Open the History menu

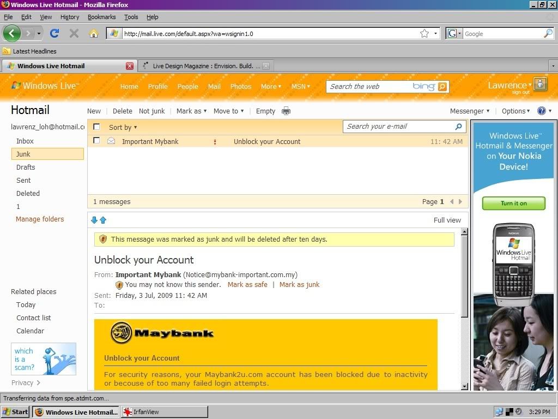tap(70, 17)
